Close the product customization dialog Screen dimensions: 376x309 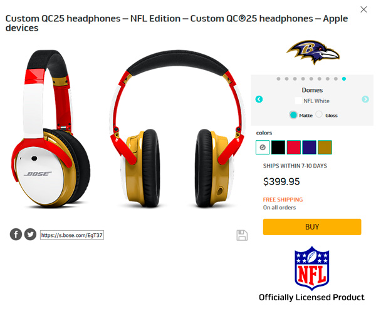363,9
